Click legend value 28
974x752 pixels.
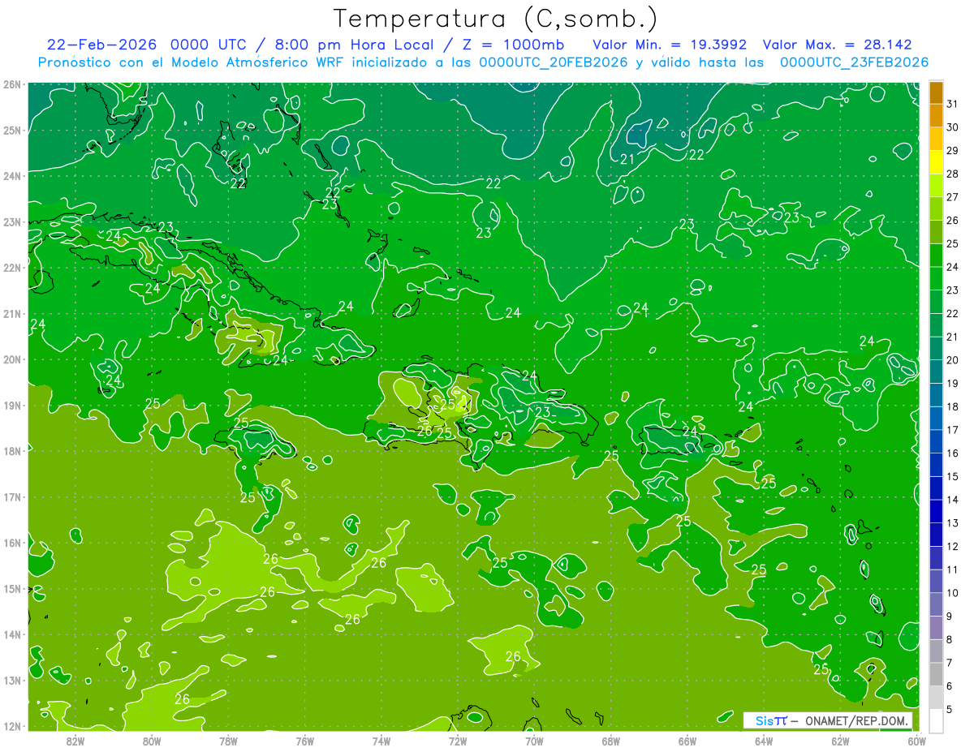click(953, 174)
